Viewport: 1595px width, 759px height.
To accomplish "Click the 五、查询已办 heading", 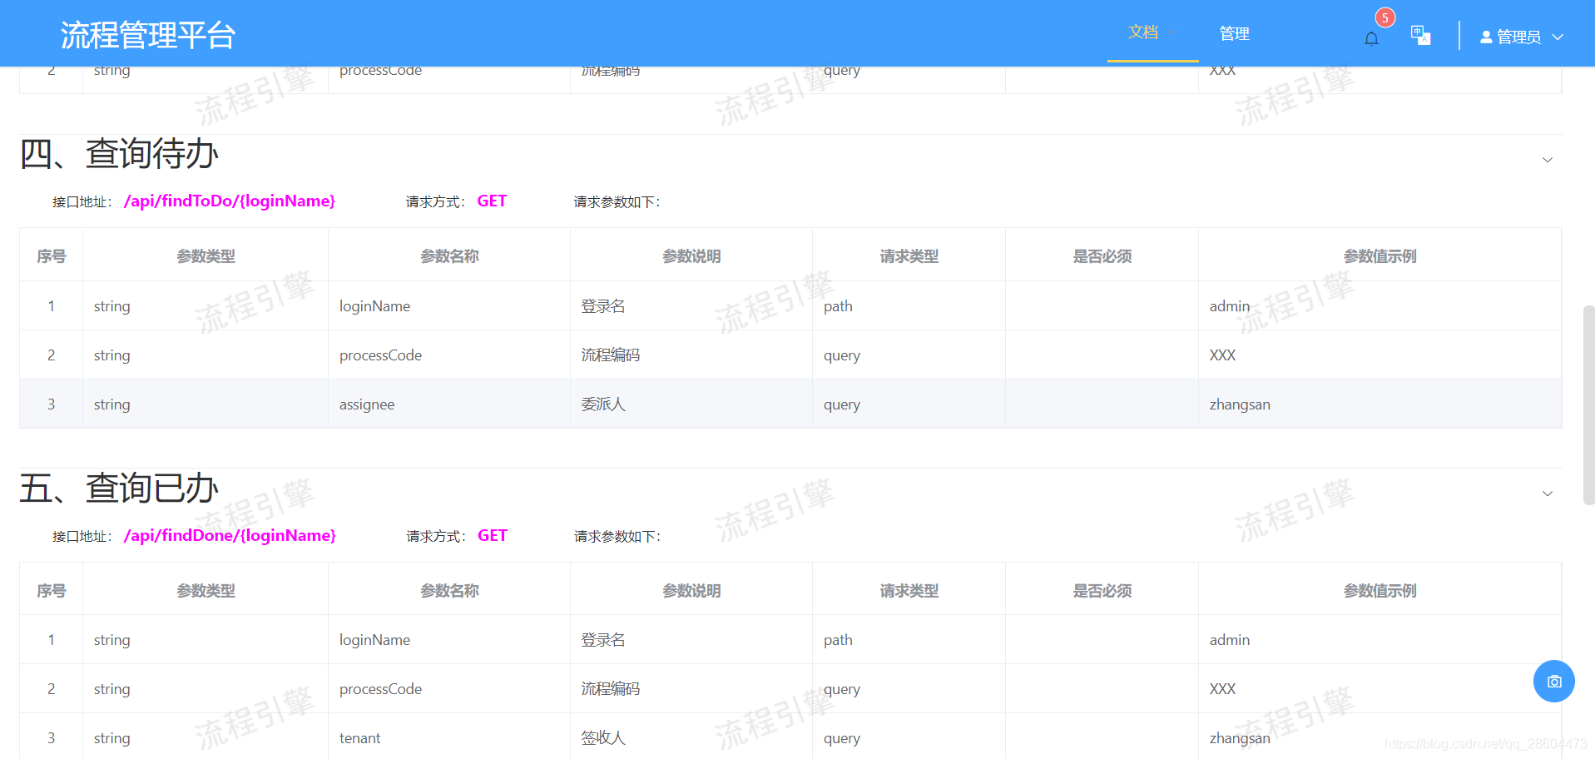I will pyautogui.click(x=119, y=488).
